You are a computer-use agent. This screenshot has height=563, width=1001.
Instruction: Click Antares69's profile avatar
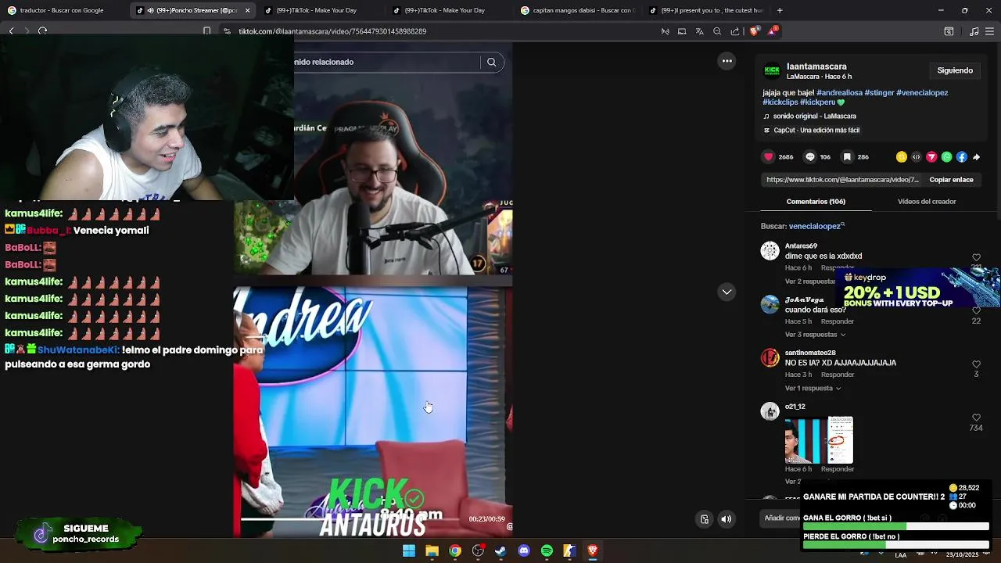point(770,251)
